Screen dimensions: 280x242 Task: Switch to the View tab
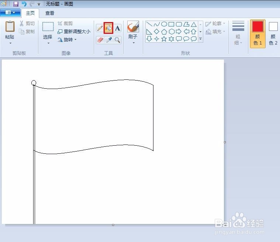coord(50,13)
